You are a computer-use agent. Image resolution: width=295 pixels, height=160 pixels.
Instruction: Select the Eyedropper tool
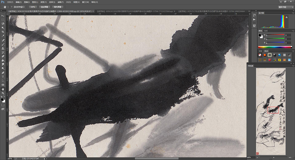[3, 36]
